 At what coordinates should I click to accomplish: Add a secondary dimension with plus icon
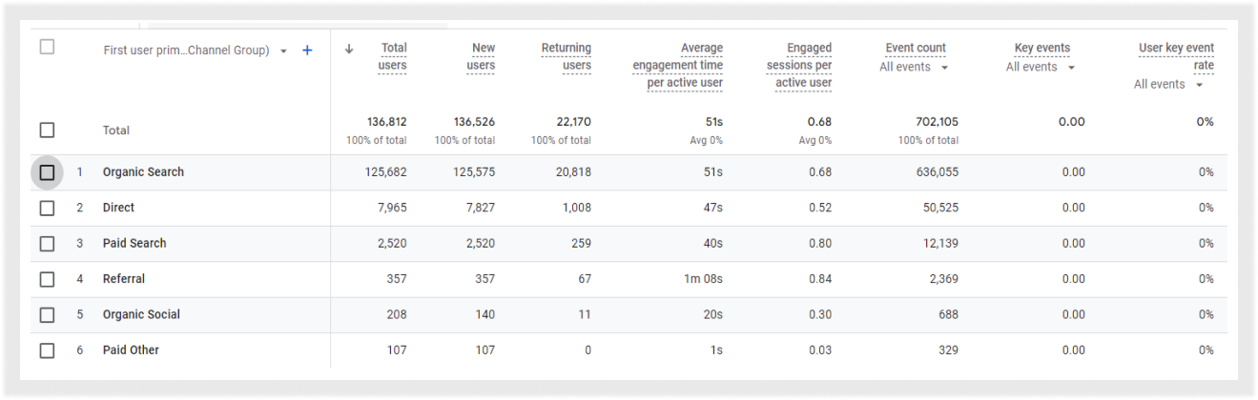pyautogui.click(x=307, y=50)
